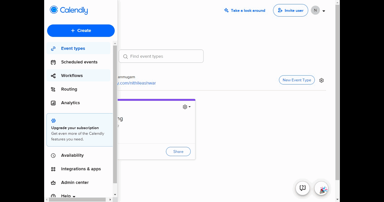Click the Availability clock icon

[53, 156]
